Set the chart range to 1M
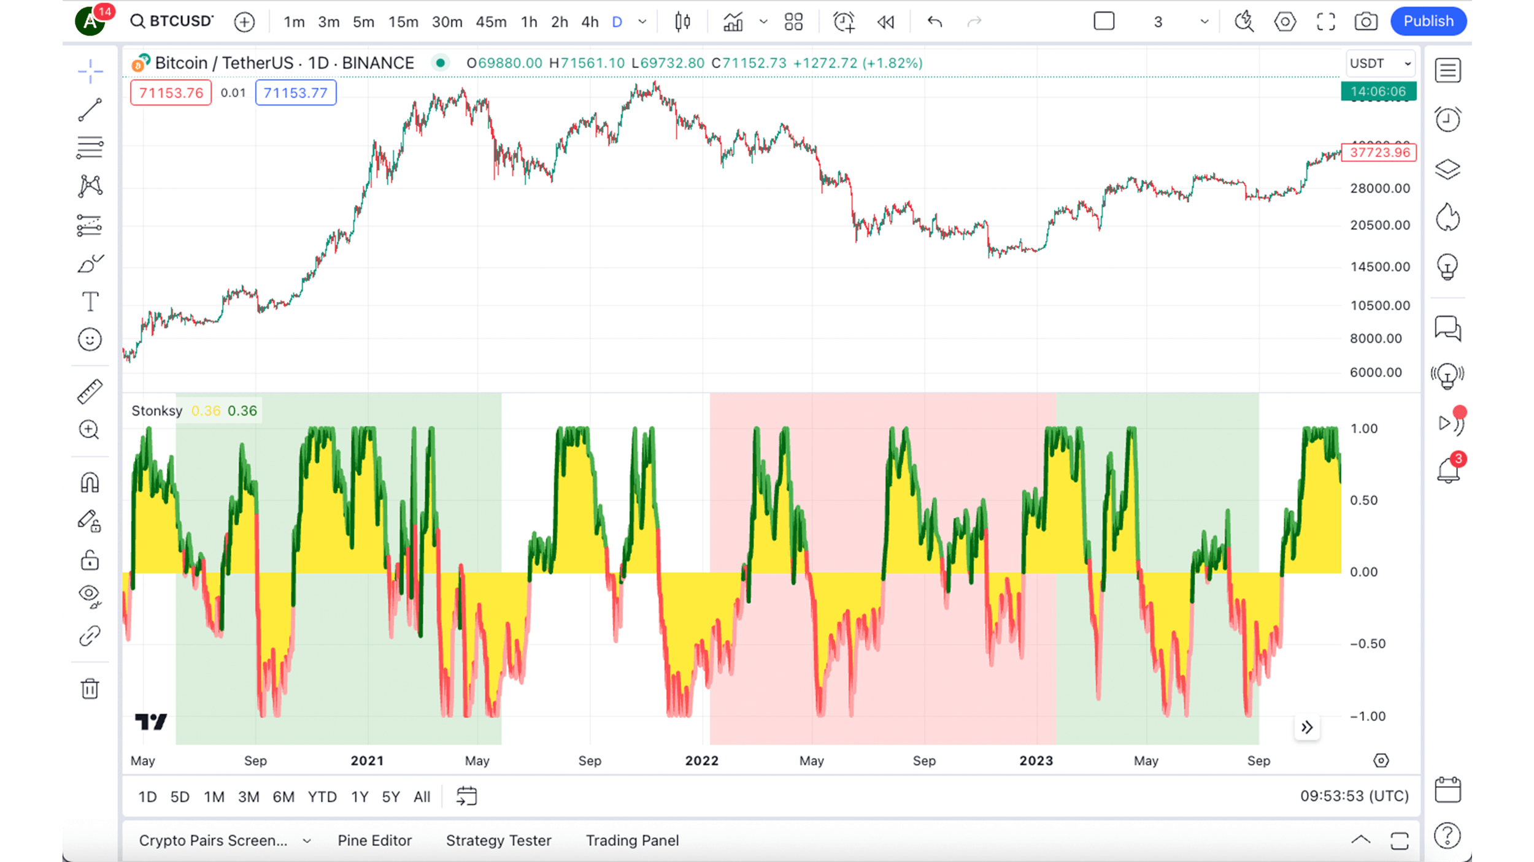Screen dimensions: 1534x862 pos(214,797)
